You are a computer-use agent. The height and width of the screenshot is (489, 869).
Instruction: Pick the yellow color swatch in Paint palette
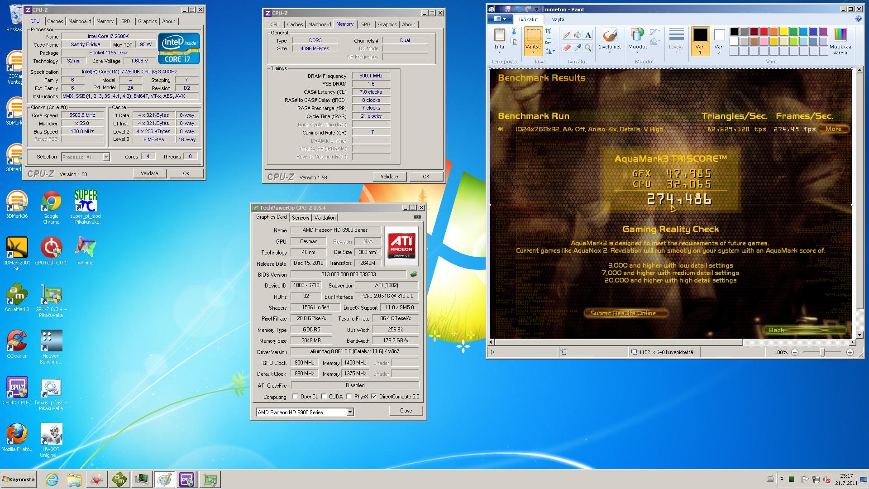pyautogui.click(x=784, y=31)
